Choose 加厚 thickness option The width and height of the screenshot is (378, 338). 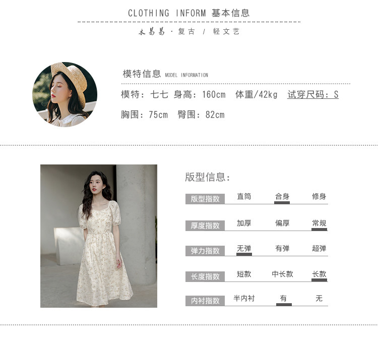tap(244, 223)
